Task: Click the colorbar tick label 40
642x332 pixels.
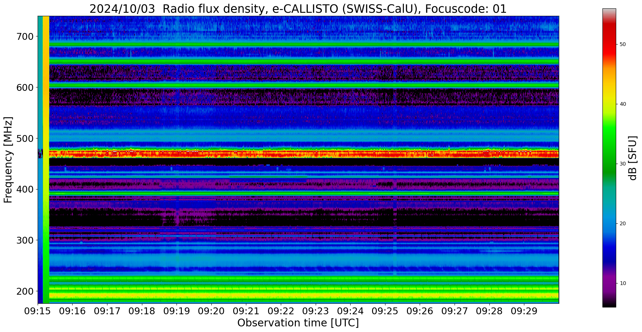Action: click(x=623, y=104)
